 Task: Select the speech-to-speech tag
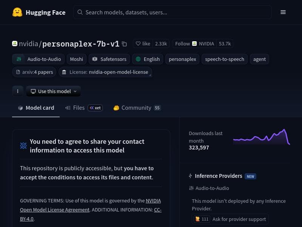(225, 59)
